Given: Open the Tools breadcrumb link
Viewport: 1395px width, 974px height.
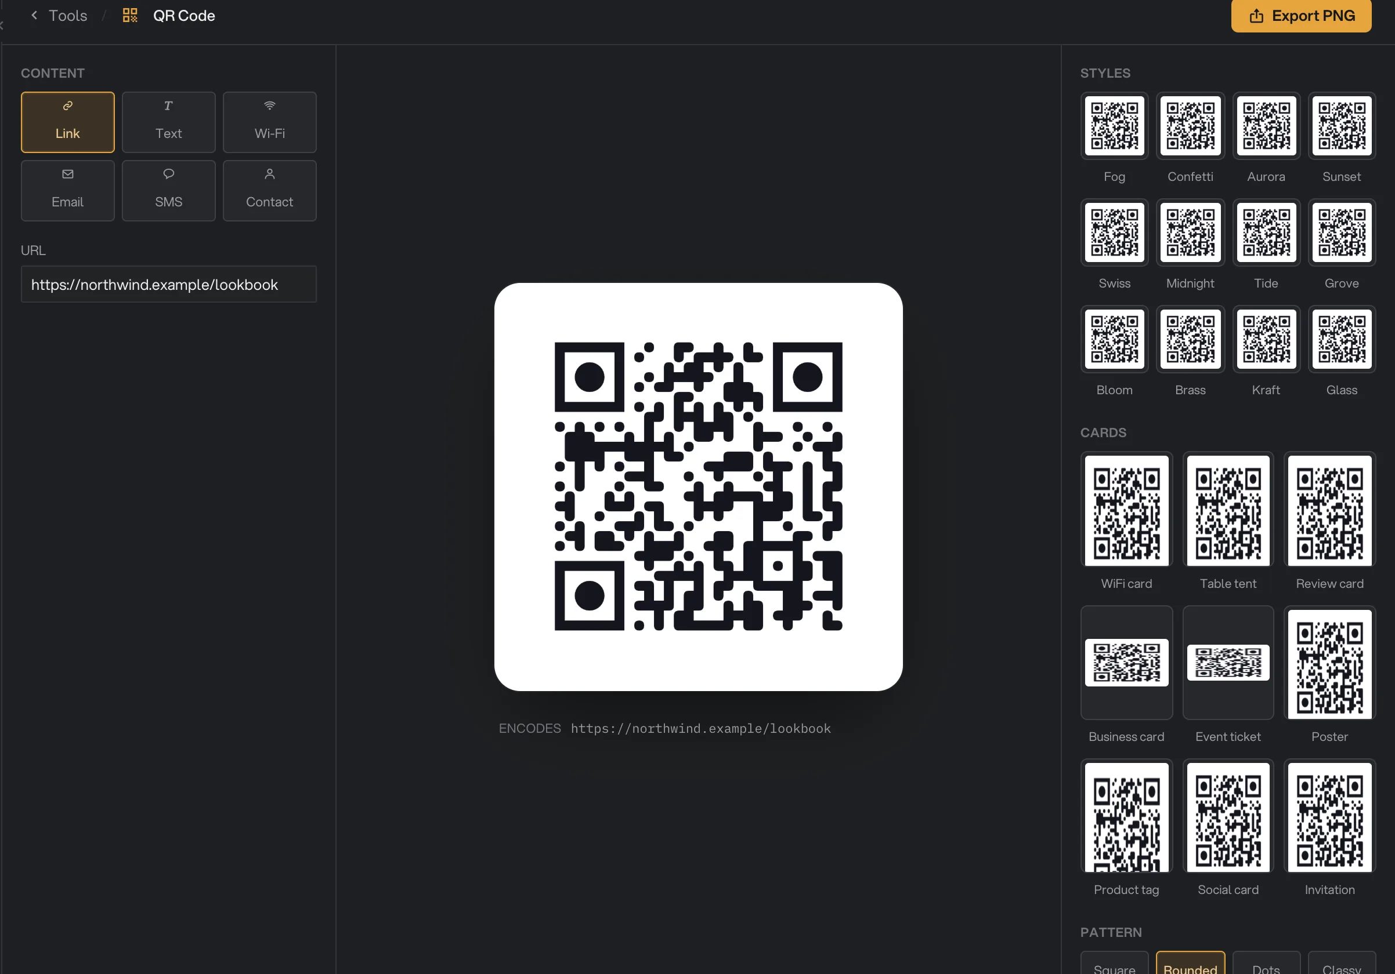Looking at the screenshot, I should tap(67, 16).
